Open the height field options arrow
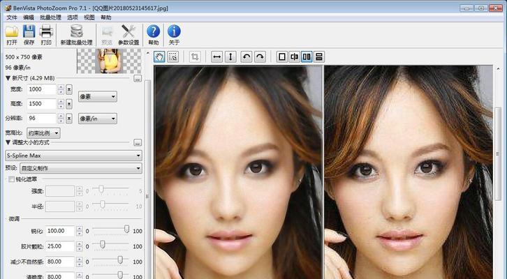The height and width of the screenshot is (279, 507). (69, 104)
